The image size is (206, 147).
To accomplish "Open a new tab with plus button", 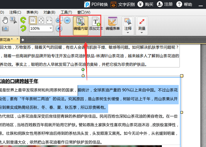I will point(23,40).
